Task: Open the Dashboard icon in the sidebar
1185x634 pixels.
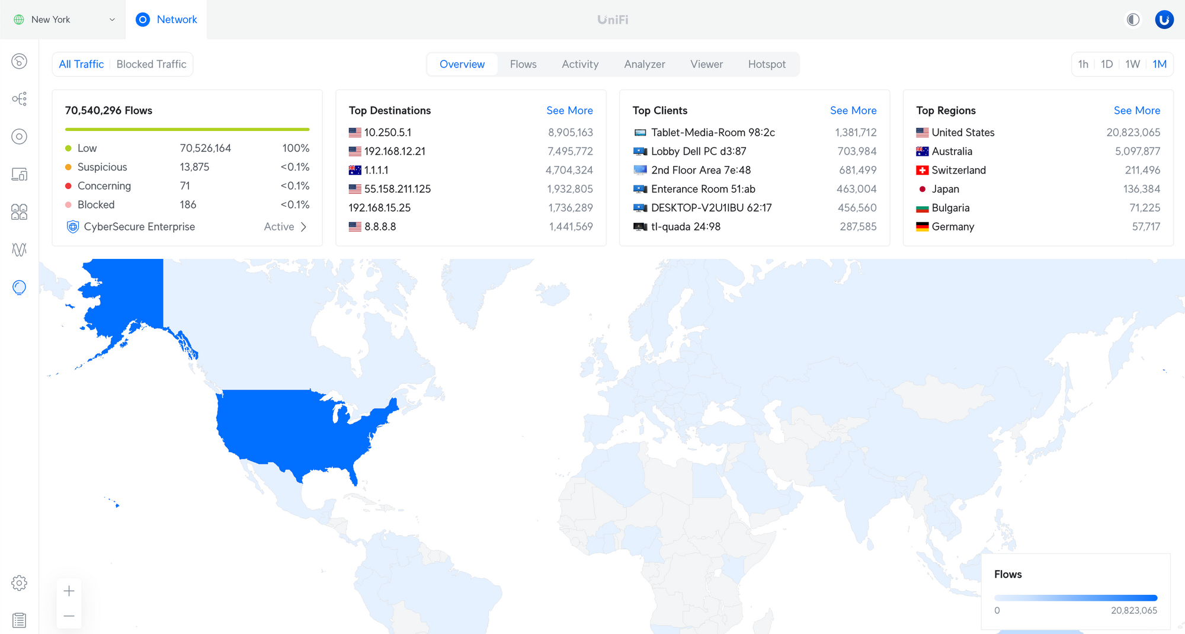Action: [x=19, y=61]
